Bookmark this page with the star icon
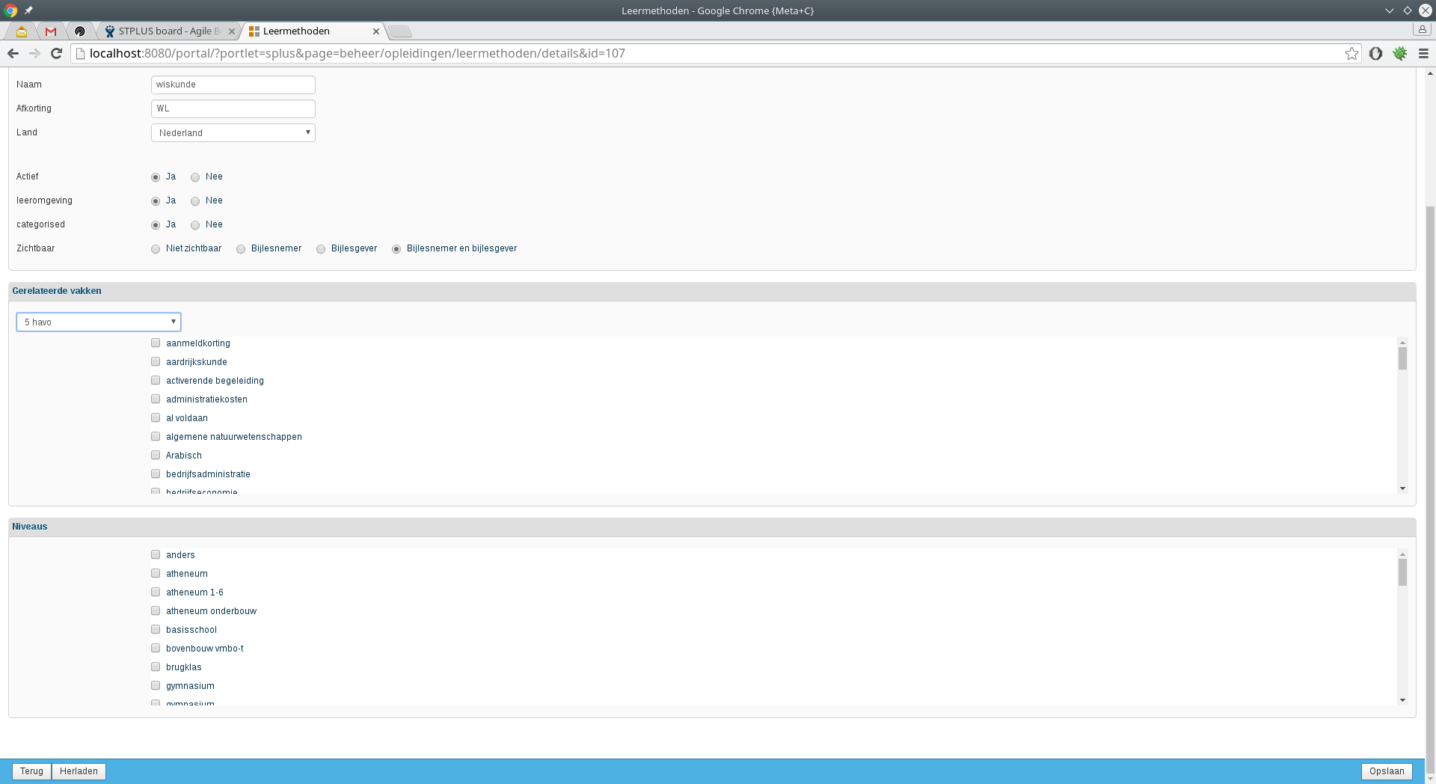This screenshot has height=784, width=1436. coord(1351,53)
